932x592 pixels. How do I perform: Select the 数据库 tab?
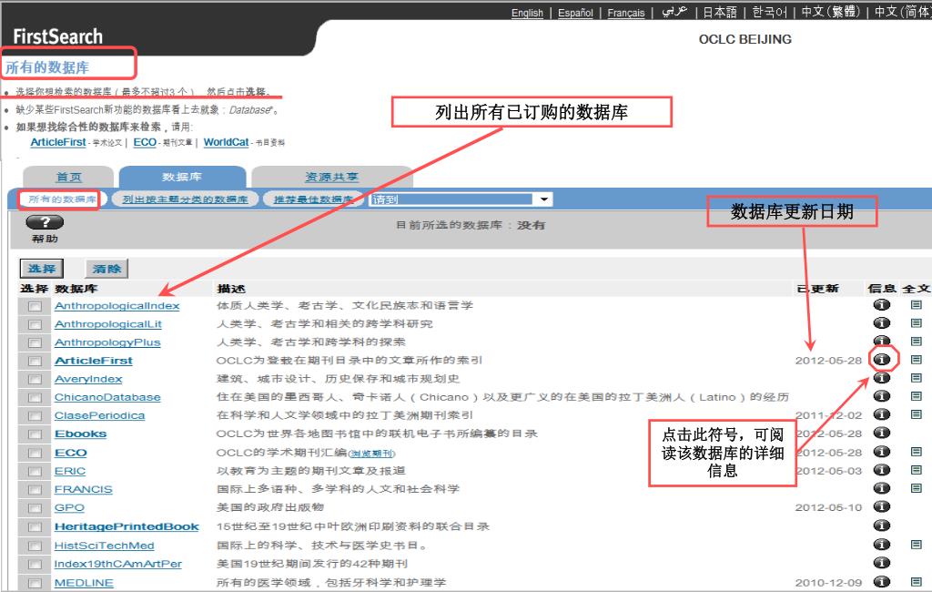click(182, 178)
